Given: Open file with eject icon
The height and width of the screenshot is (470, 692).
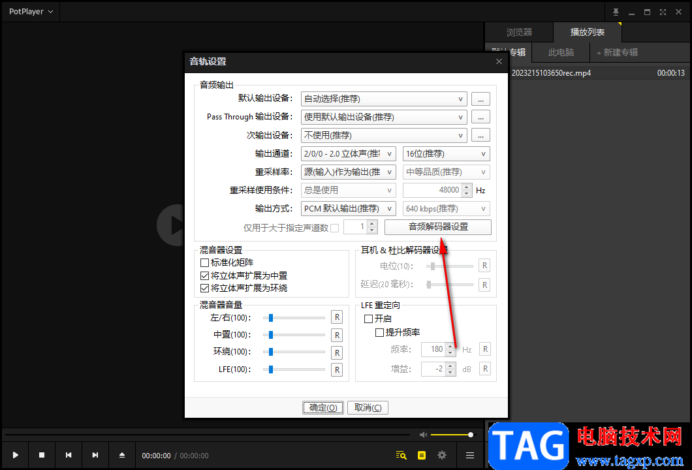Looking at the screenshot, I should (122, 455).
